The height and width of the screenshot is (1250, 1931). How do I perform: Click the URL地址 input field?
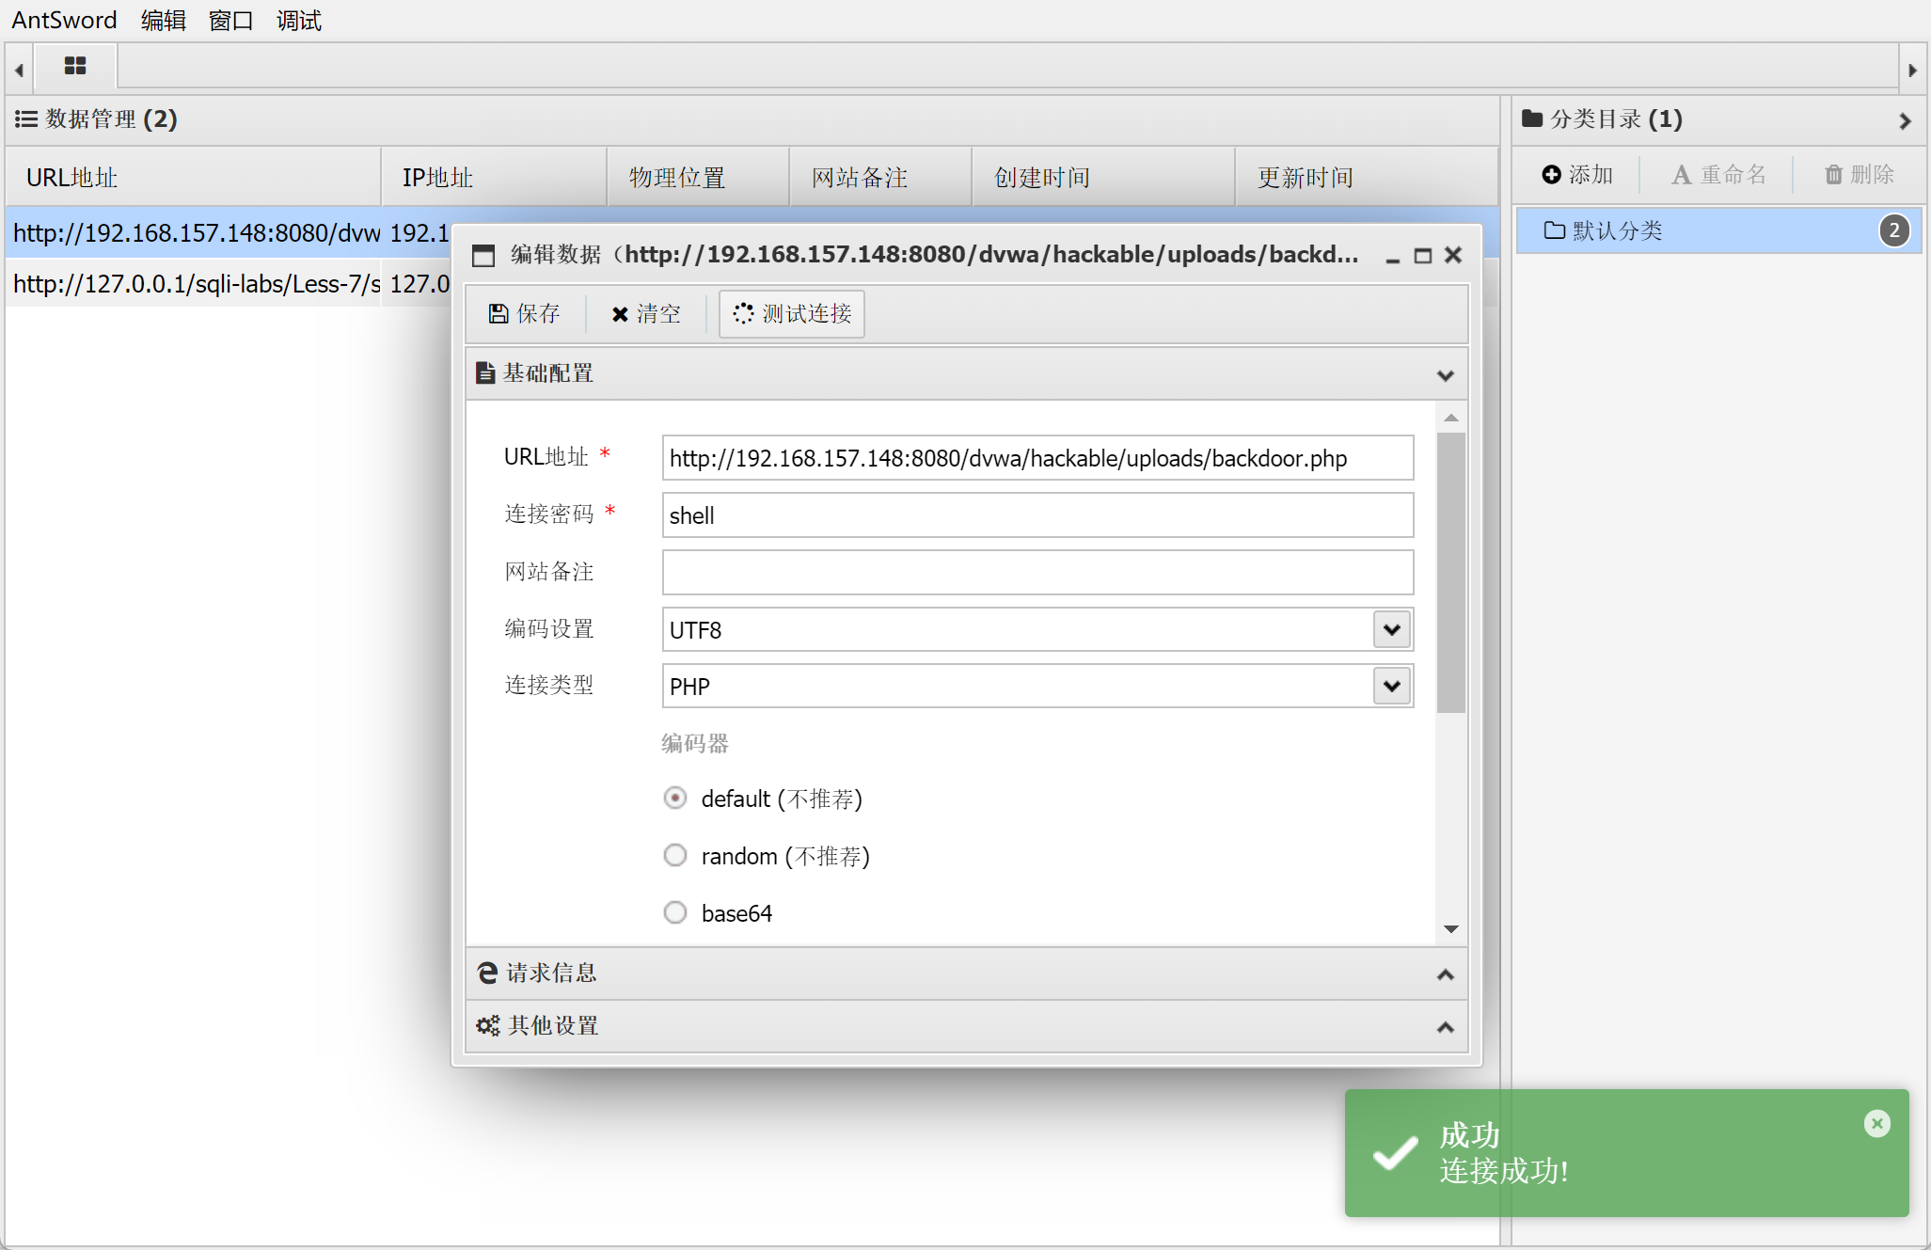[1037, 458]
